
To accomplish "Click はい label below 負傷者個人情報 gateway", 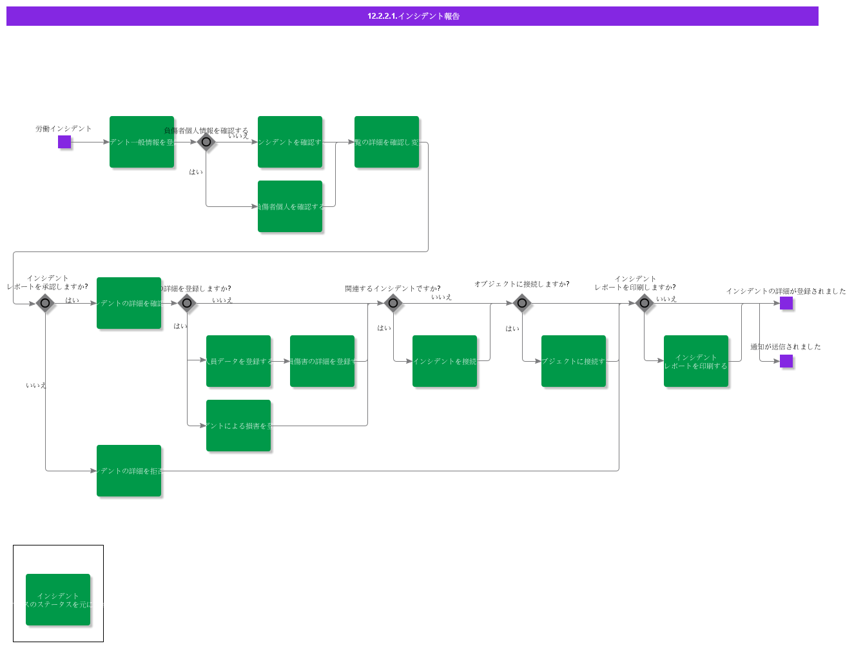I will click(196, 172).
